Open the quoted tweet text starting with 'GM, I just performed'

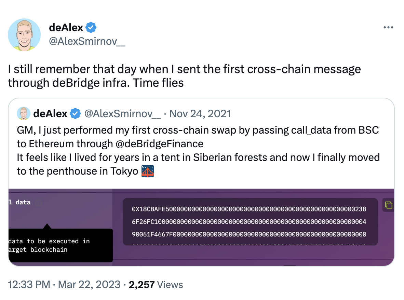pos(198,130)
